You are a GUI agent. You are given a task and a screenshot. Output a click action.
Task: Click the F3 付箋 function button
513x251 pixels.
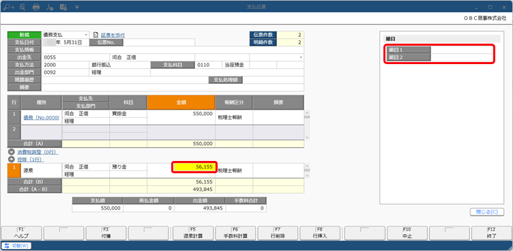(x=106, y=233)
